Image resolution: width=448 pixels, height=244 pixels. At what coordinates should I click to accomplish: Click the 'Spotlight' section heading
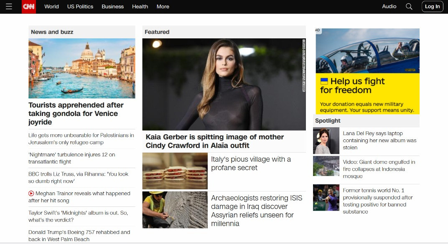coord(328,121)
